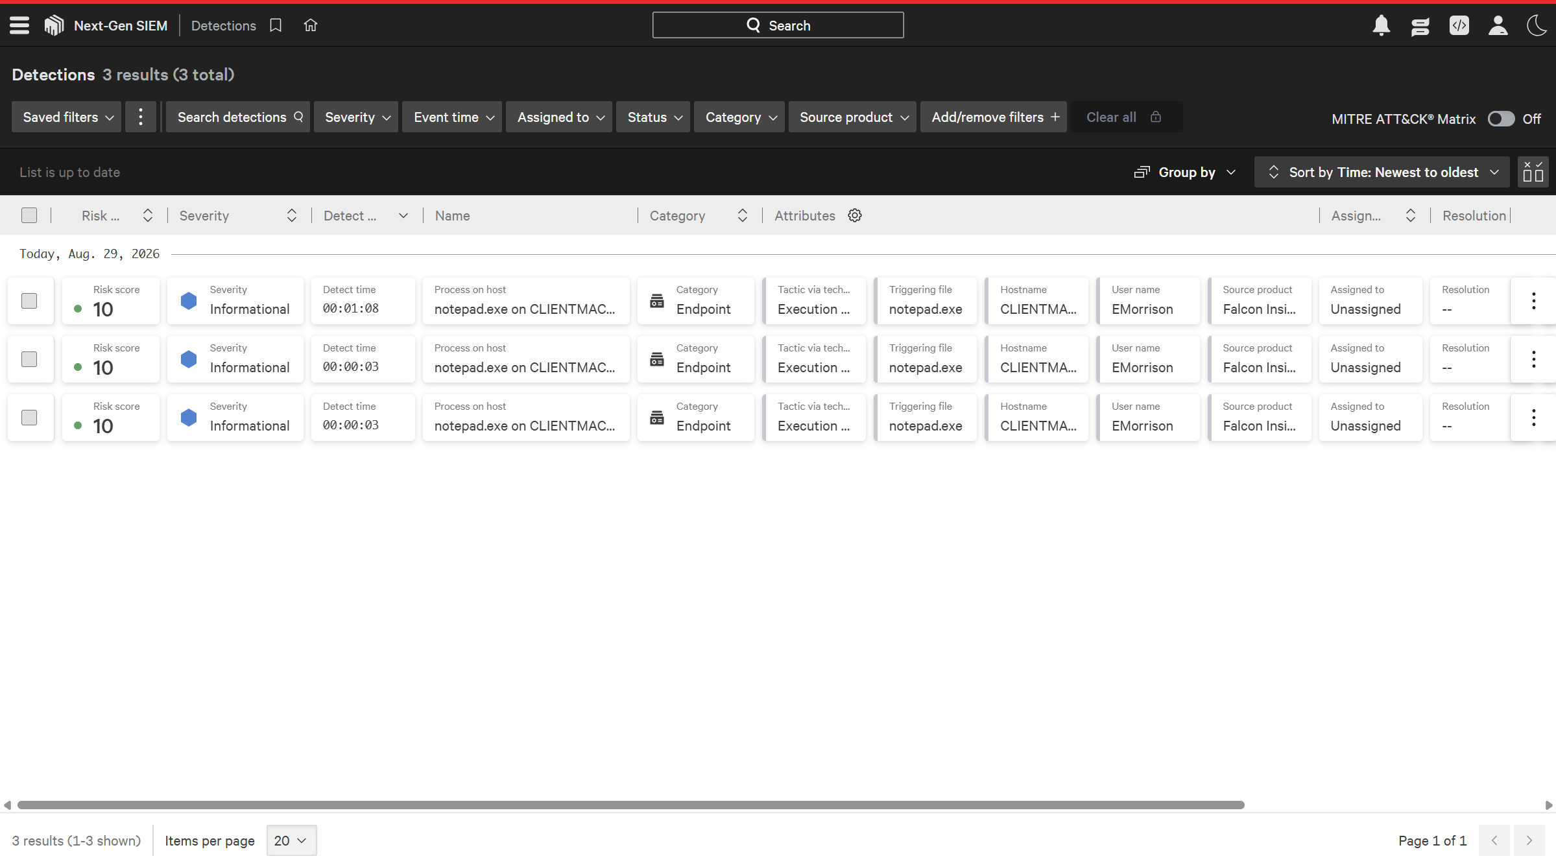This screenshot has width=1556, height=865.
Task: Click lock icon beside Clear all
Action: tap(1156, 117)
